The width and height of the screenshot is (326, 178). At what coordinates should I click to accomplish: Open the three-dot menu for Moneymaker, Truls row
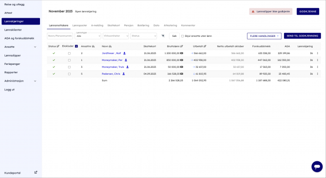pyautogui.click(x=318, y=67)
